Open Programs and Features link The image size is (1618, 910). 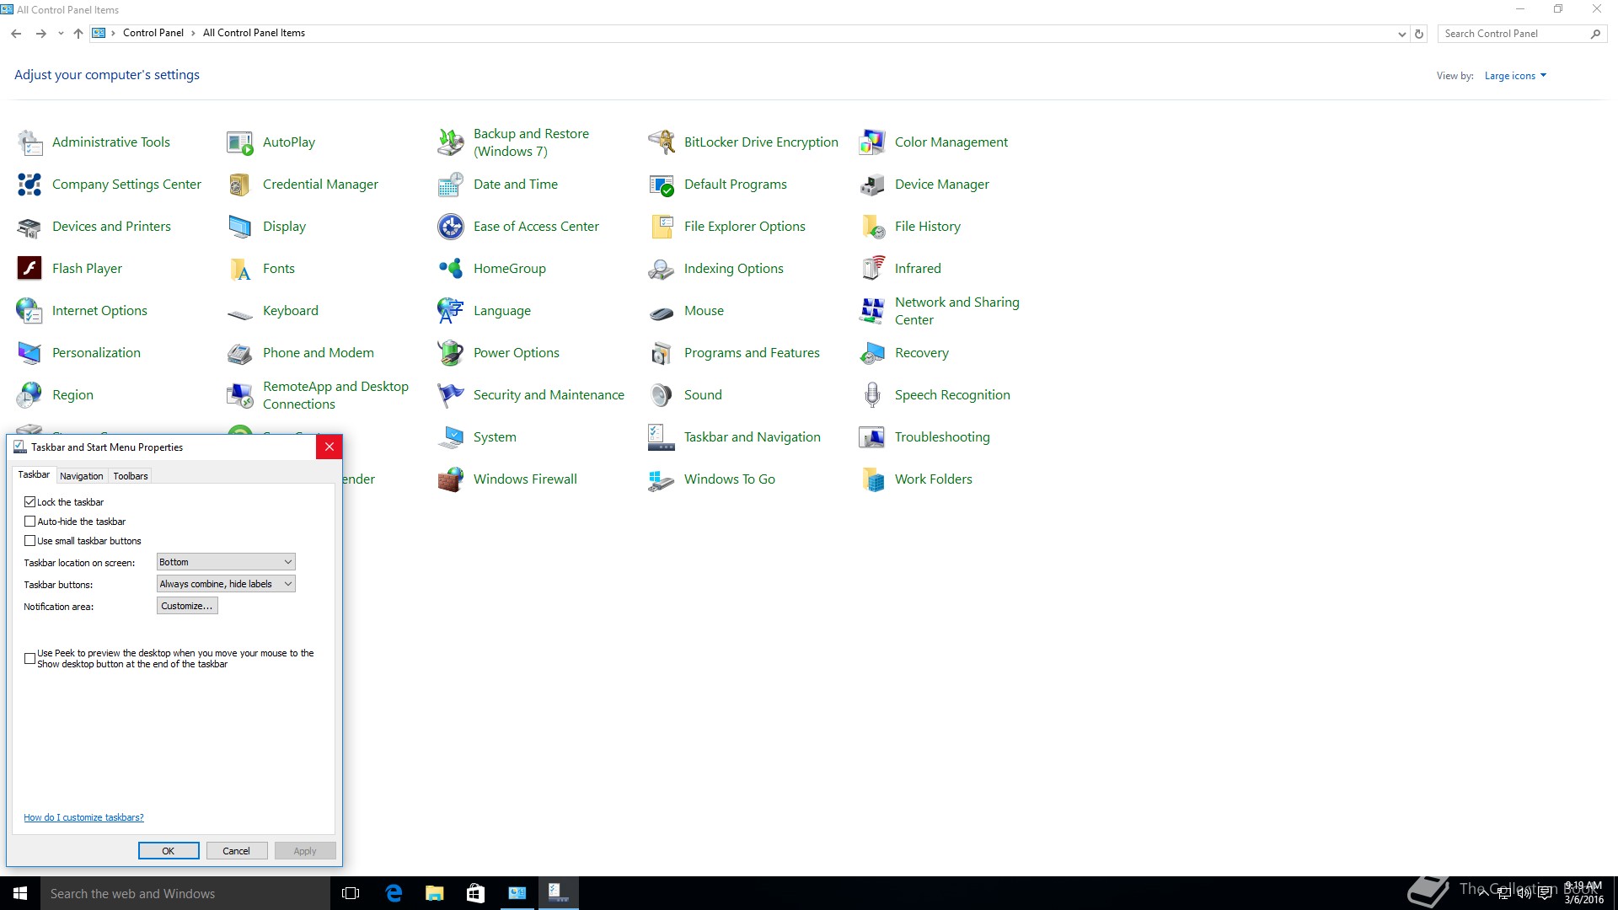point(752,353)
